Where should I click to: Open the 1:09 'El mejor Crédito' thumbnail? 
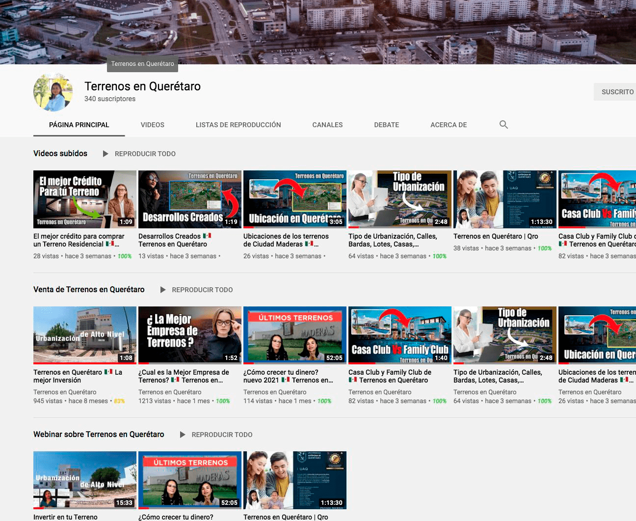click(85, 199)
